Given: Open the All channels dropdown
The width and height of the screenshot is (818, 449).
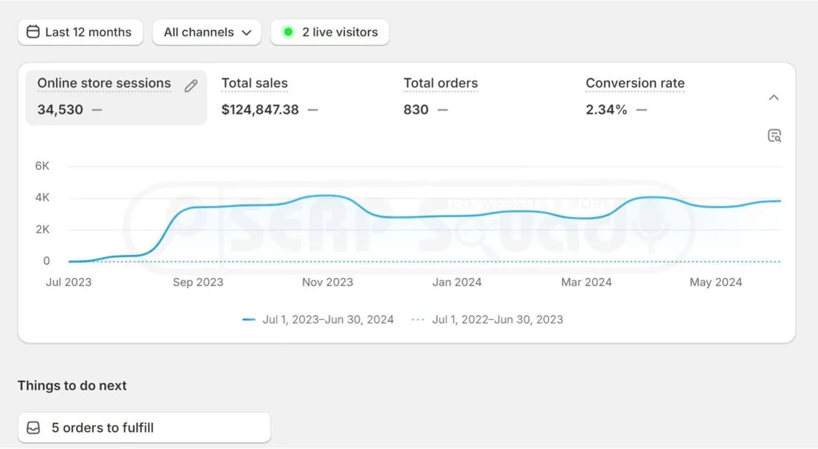Looking at the screenshot, I should (x=207, y=32).
